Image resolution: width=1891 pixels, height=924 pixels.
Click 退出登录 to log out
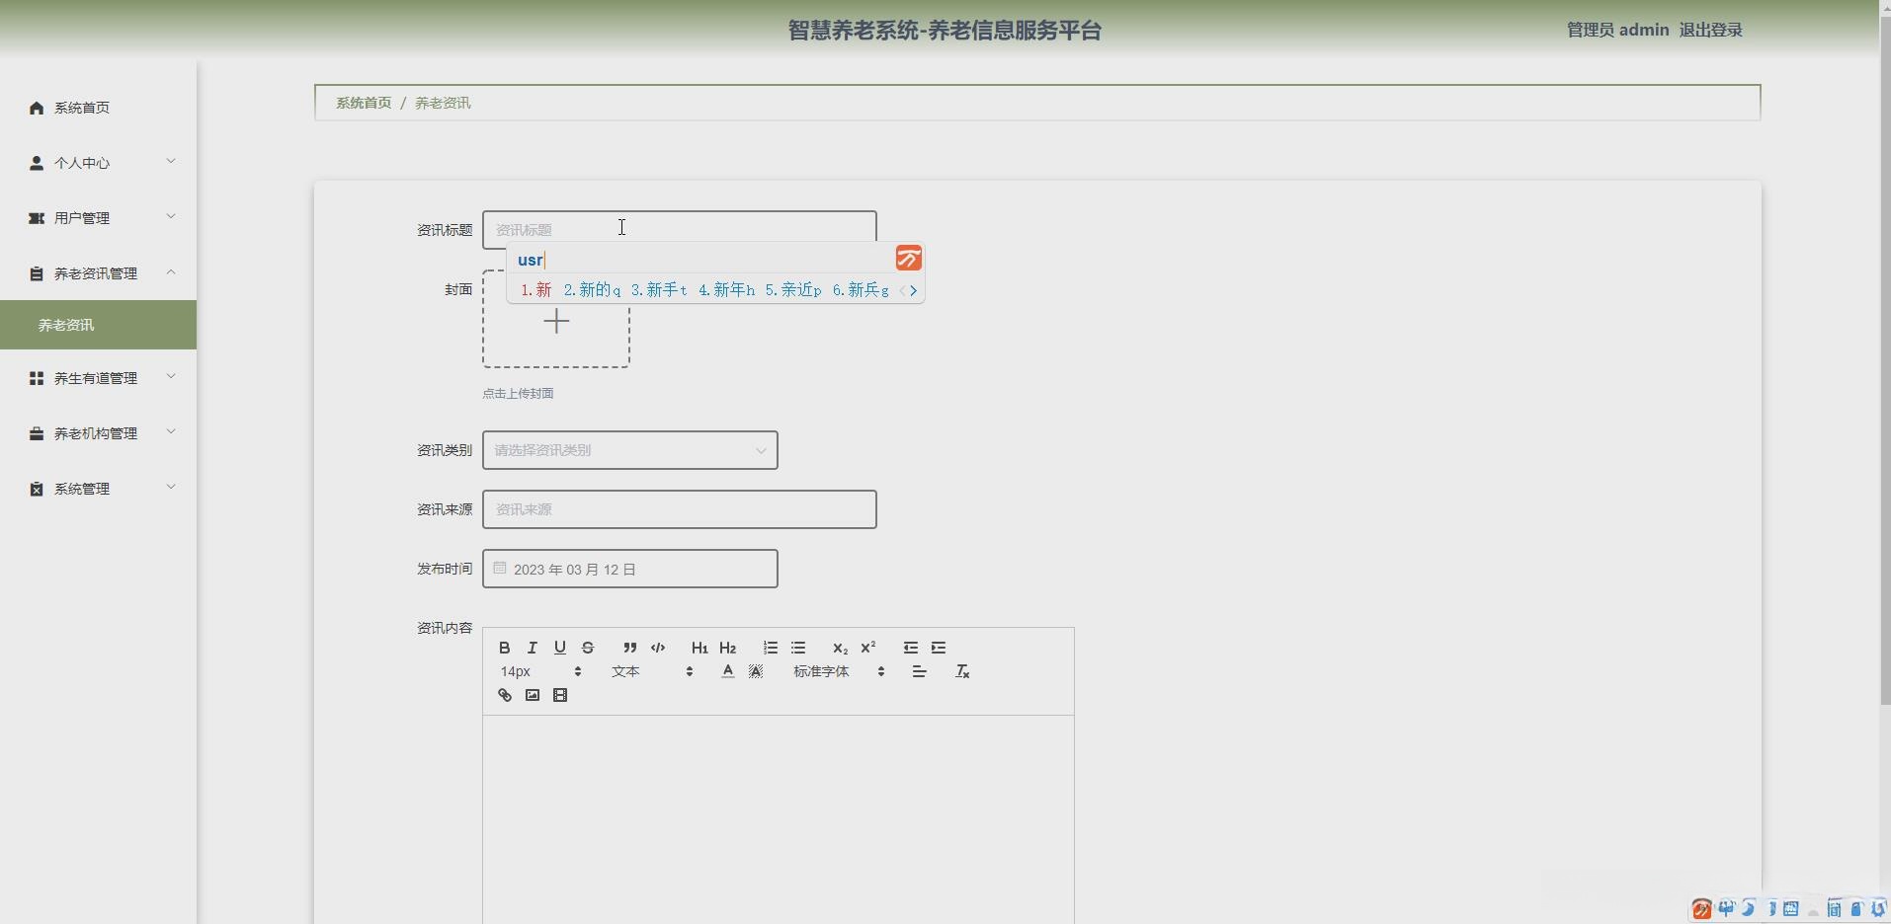tap(1710, 30)
